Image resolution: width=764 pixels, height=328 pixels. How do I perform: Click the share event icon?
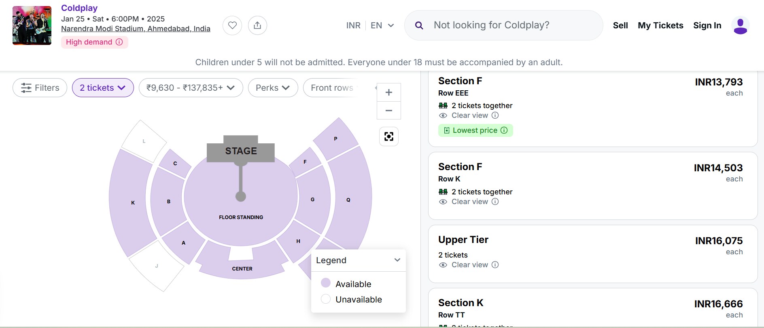(x=257, y=26)
